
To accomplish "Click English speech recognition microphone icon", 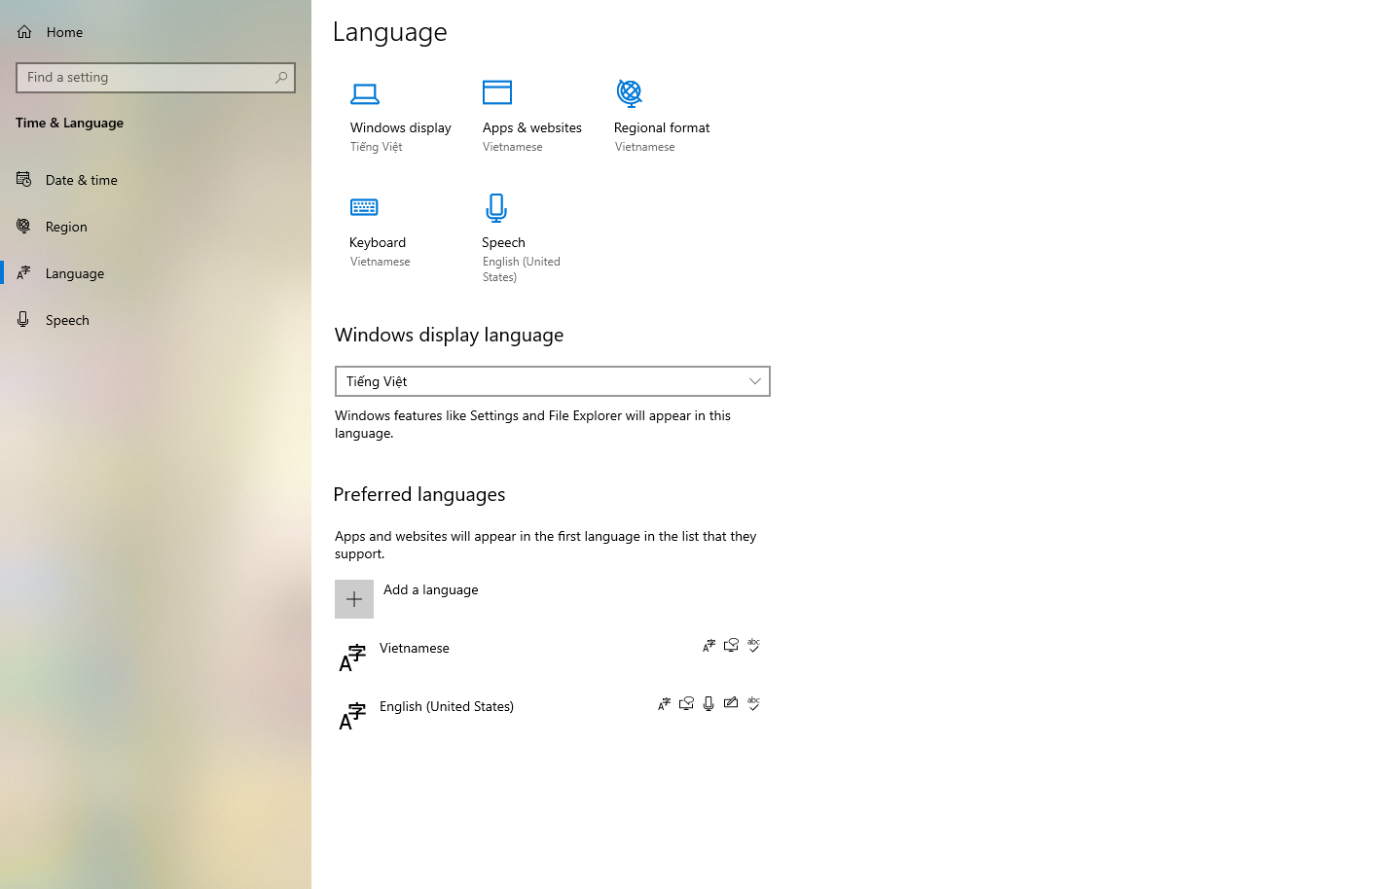I will pos(709,704).
